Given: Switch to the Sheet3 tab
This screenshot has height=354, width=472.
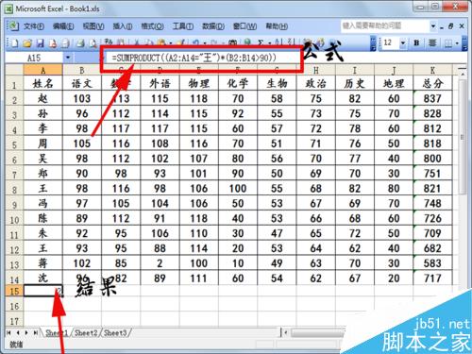Looking at the screenshot, I should coord(115,332).
